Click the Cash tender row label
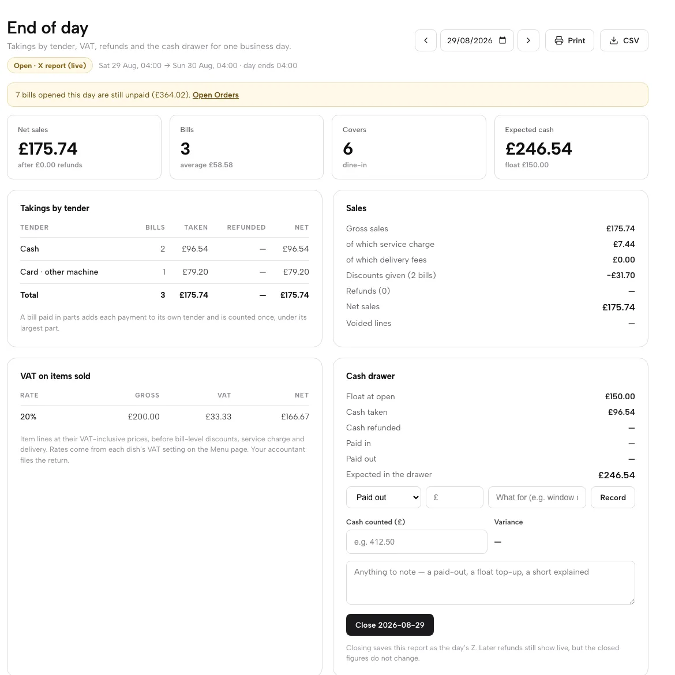 click(x=29, y=249)
